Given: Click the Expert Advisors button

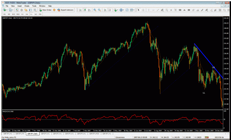Looking at the screenshot, I should (x=65, y=10).
